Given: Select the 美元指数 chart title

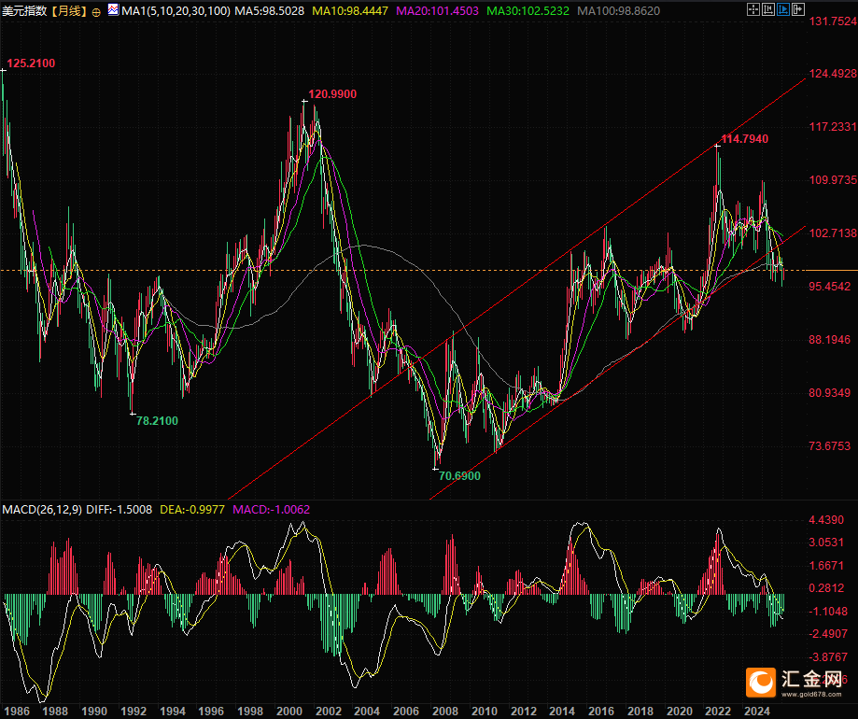Looking at the screenshot, I should pos(24,11).
